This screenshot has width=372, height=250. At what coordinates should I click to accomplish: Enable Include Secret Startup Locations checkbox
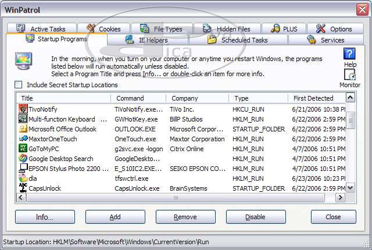(19, 85)
